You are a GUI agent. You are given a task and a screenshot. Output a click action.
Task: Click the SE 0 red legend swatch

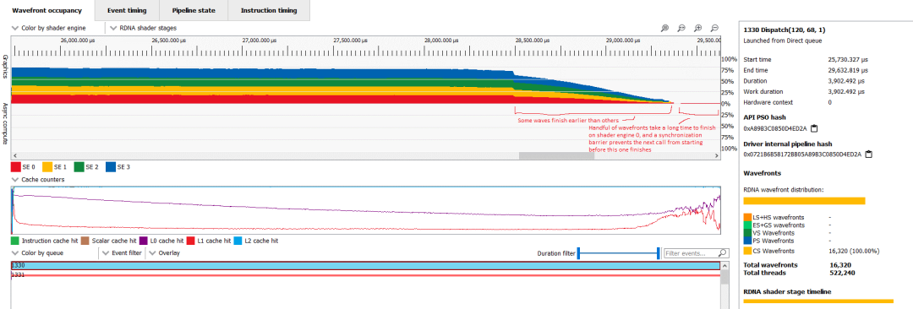(x=15, y=167)
